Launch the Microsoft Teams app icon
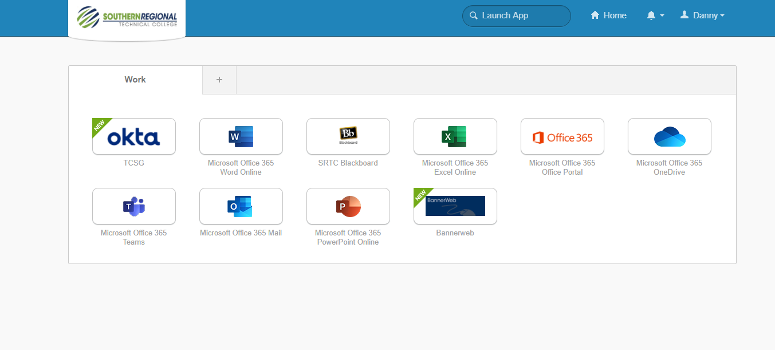Viewport: 775px width, 350px height. [x=134, y=206]
